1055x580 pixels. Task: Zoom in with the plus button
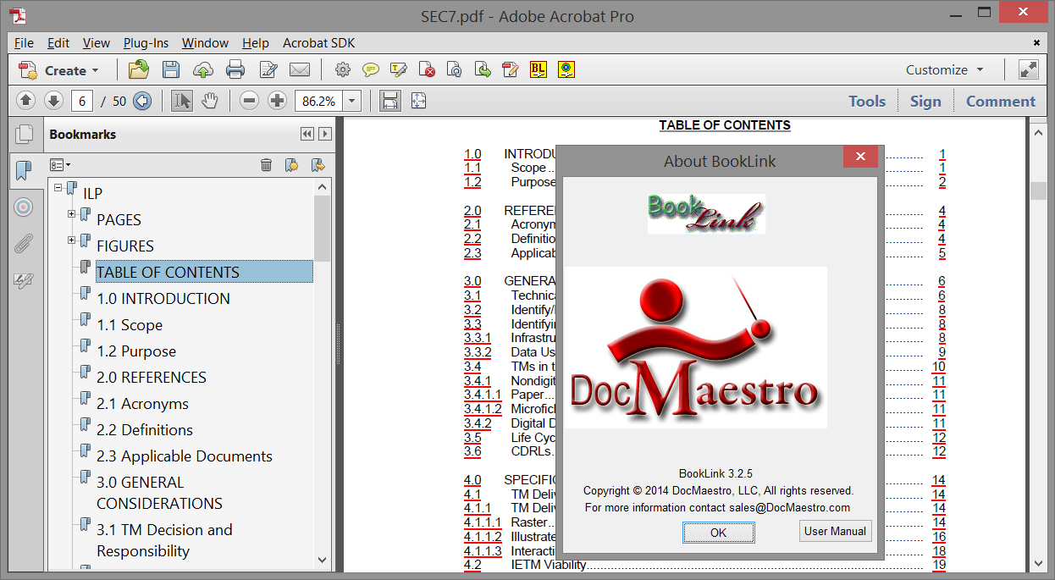277,101
